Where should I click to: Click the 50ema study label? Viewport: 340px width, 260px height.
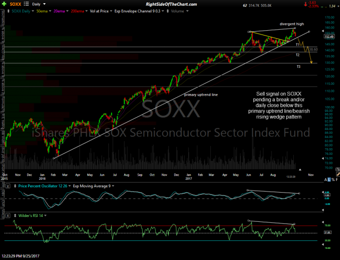(42, 11)
